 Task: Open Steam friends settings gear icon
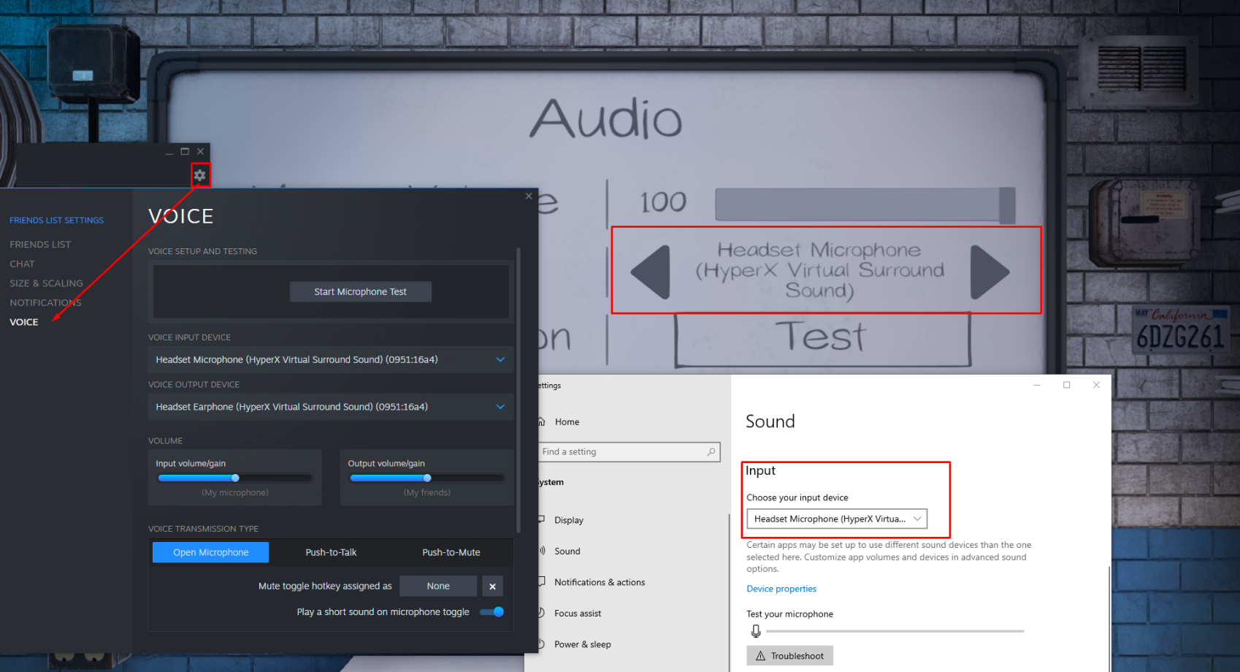199,175
